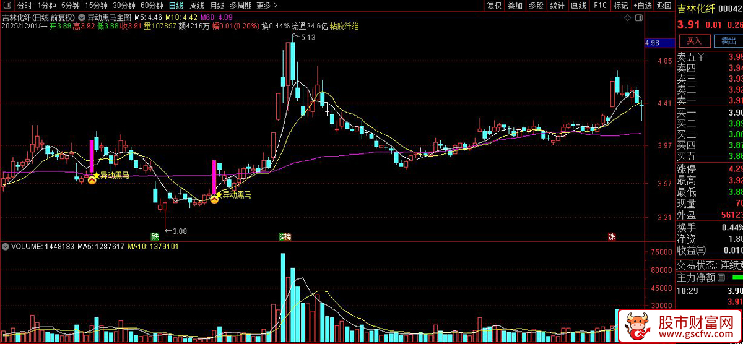Image resolution: width=743 pixels, height=344 pixels.
Task: Open the VOLUME indicator dropdown arrow
Action: [6, 246]
